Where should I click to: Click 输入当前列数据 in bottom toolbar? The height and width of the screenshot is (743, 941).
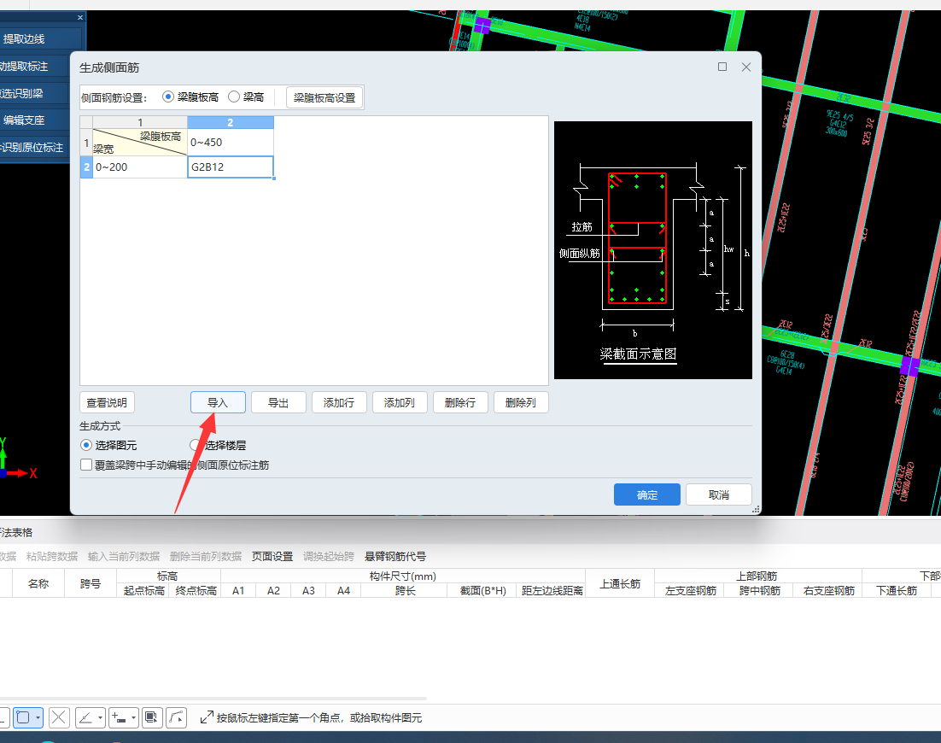point(124,556)
